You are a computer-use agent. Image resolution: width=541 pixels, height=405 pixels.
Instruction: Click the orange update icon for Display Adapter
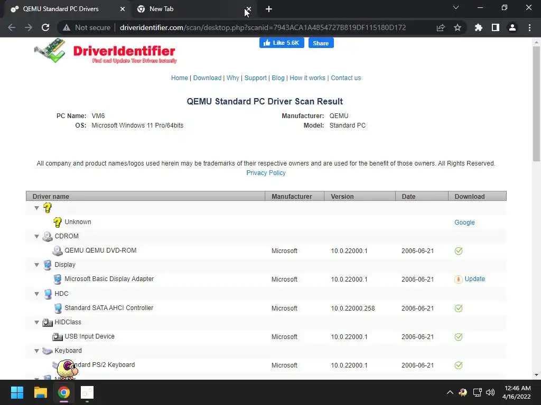click(x=458, y=279)
